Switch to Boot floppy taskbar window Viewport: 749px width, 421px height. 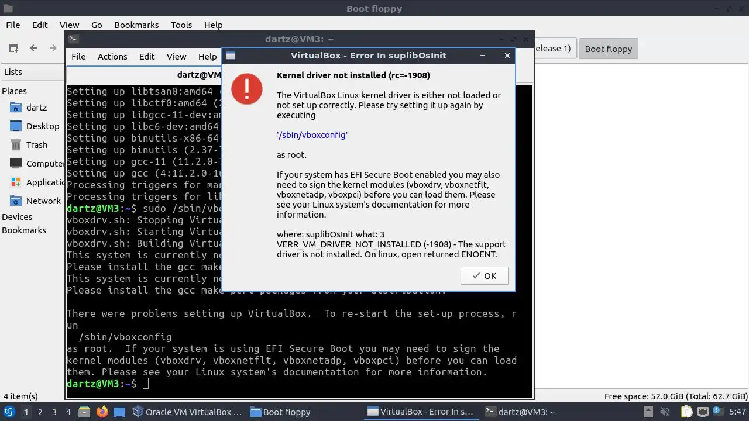280,412
